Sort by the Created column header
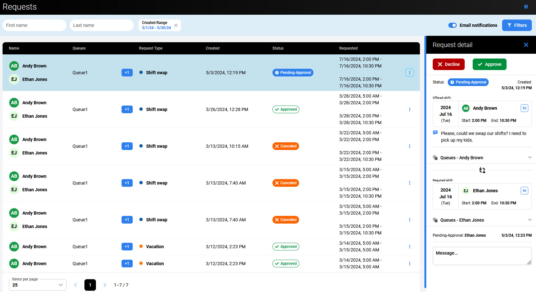This screenshot has height=292, width=536. click(213, 48)
